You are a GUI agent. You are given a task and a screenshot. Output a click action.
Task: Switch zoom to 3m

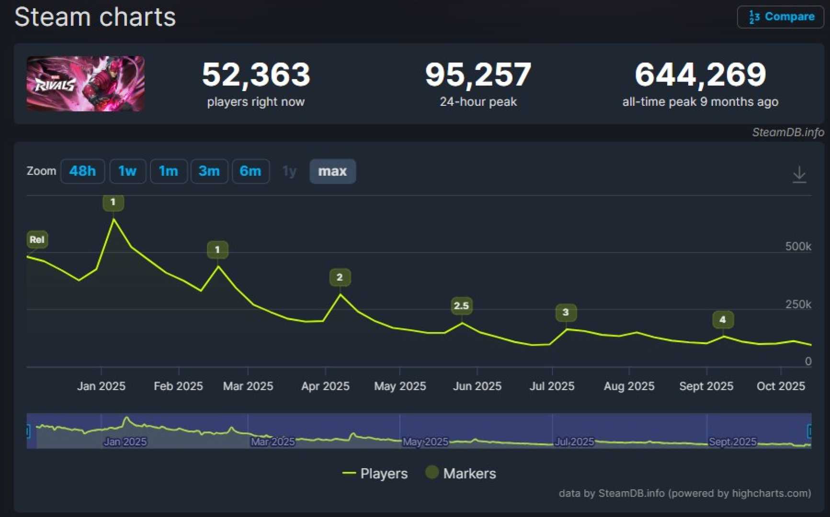click(x=209, y=171)
